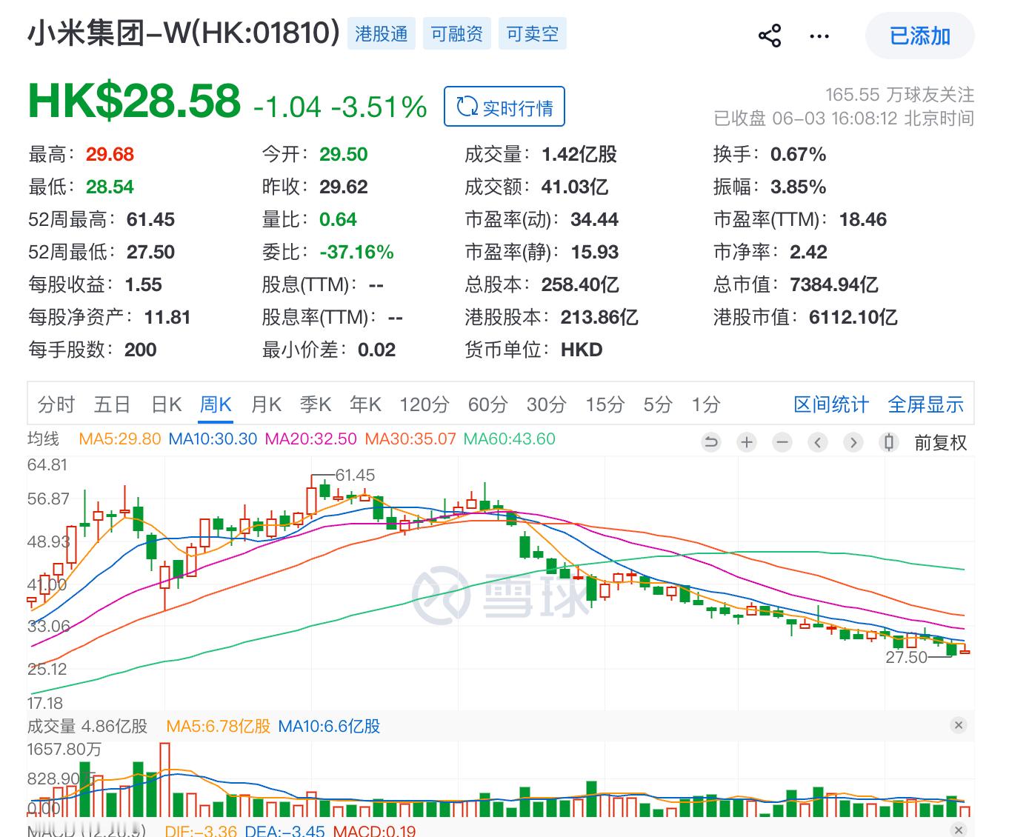Click the volume MA5:6.78亿股 label
Viewport: 1009px width, 837px height.
click(219, 726)
